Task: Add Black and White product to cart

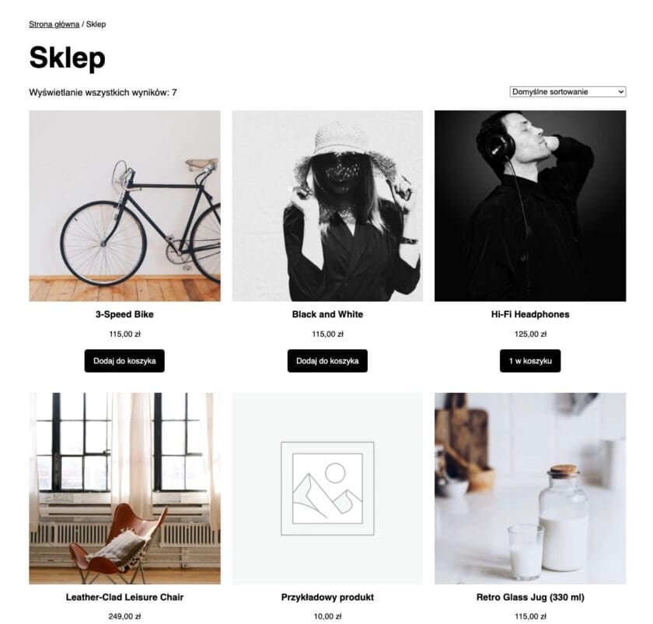Action: point(328,361)
